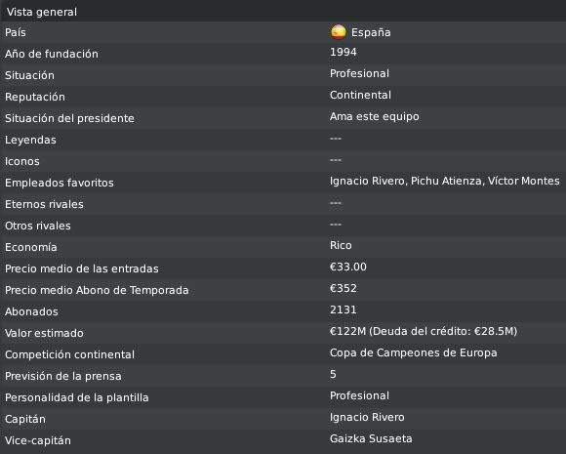Click captain name Ignacio Rivero
The height and width of the screenshot is (454, 566).
[x=367, y=417]
